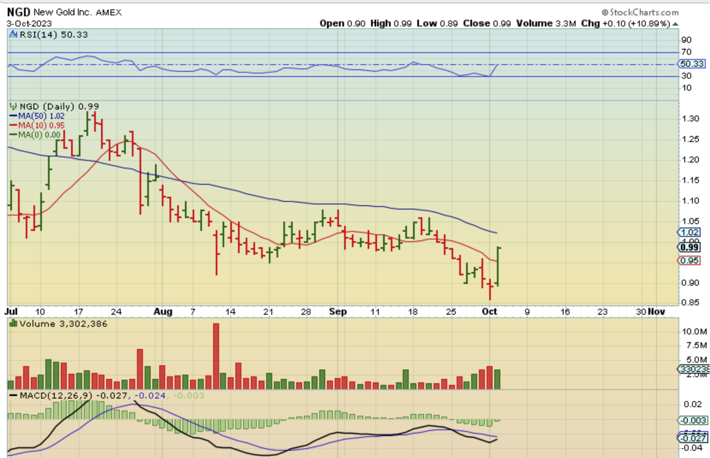710x458 pixels.
Task: Click the tallest red volume bar
Action: coord(216,356)
